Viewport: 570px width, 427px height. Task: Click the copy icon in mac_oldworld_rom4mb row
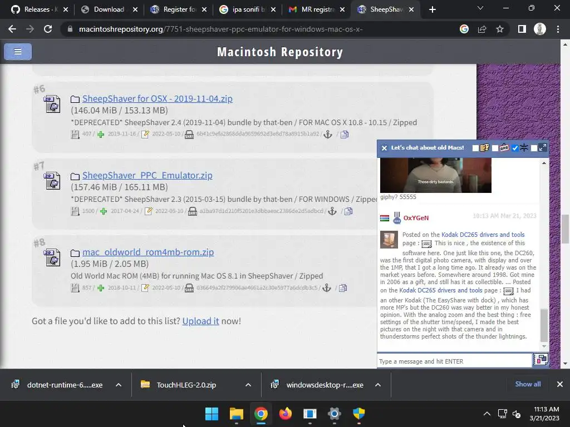pyautogui.click(x=343, y=288)
